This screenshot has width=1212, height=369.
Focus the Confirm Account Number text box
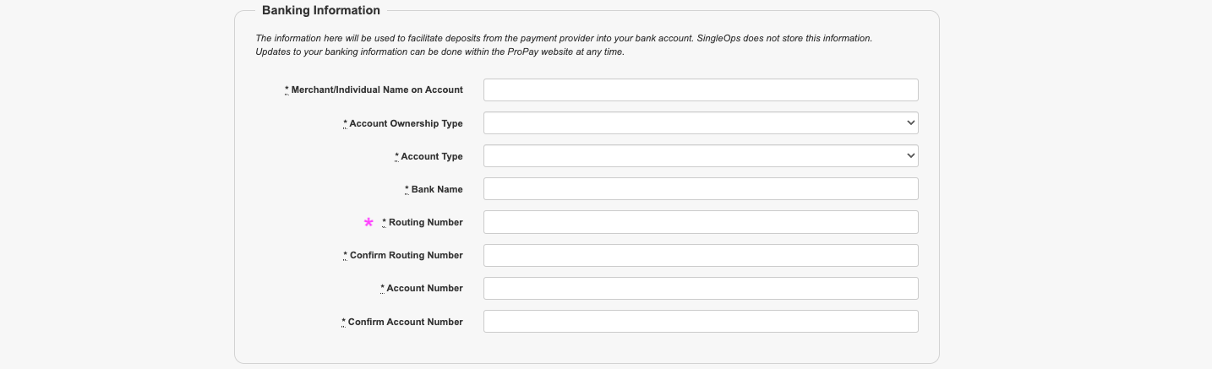click(x=700, y=322)
